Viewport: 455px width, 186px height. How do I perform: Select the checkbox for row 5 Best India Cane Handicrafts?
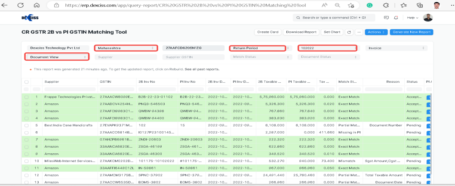(27, 125)
